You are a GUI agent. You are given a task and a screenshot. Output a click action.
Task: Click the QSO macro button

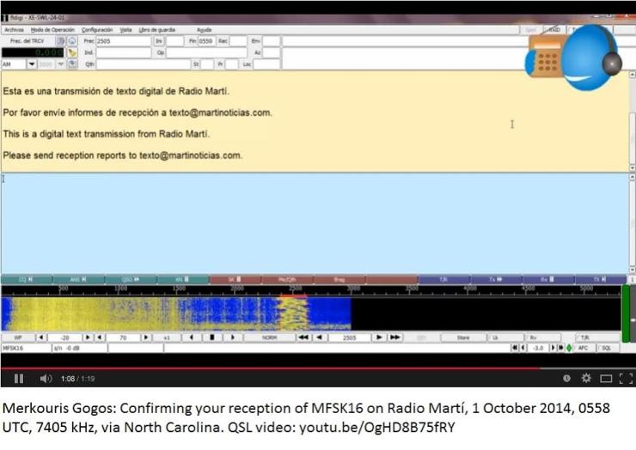click(x=131, y=279)
